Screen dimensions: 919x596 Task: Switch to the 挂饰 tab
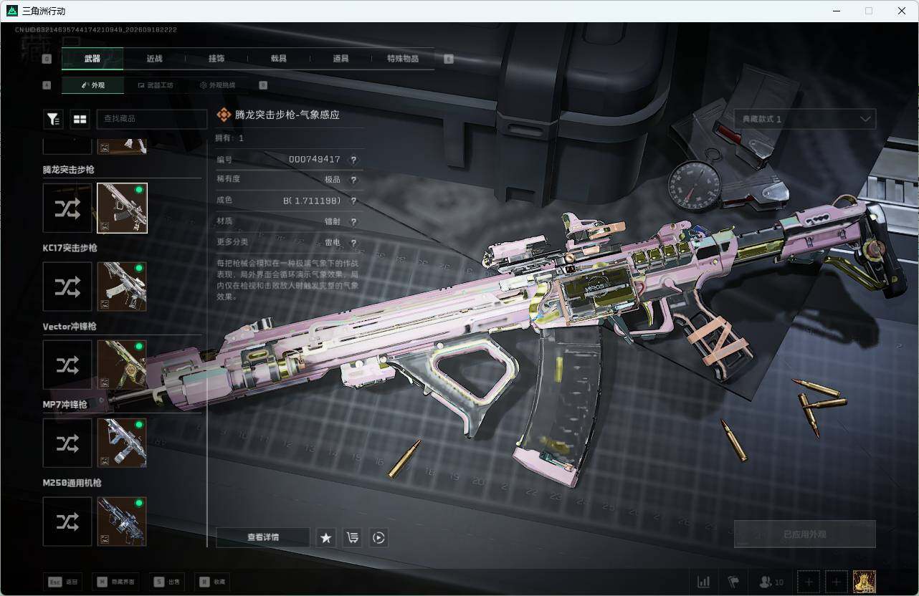pyautogui.click(x=216, y=59)
